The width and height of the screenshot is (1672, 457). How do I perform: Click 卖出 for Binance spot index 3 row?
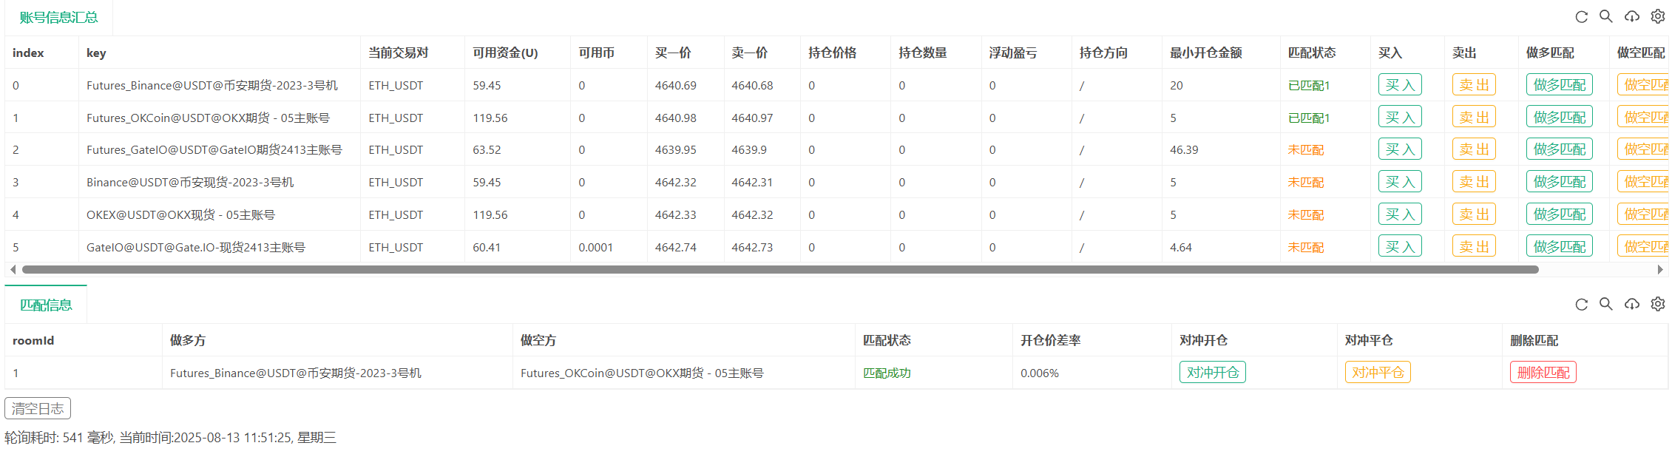(1474, 182)
